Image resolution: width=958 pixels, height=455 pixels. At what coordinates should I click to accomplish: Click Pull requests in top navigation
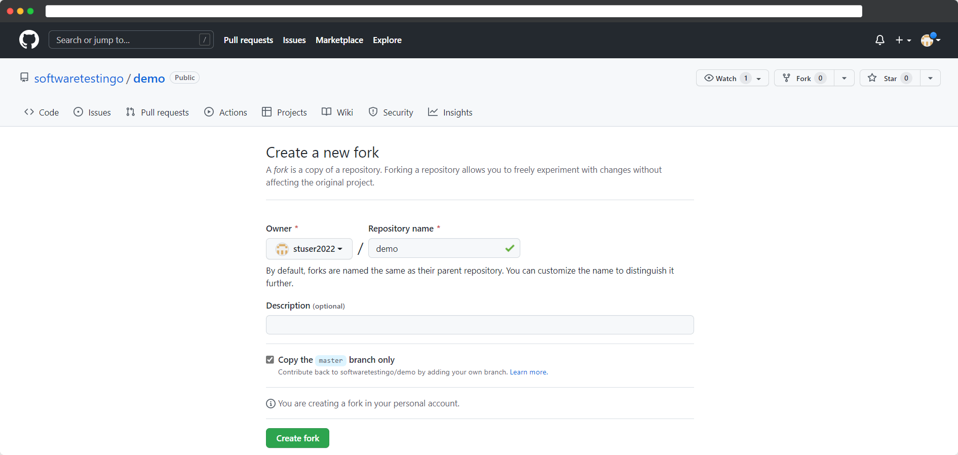(x=248, y=40)
